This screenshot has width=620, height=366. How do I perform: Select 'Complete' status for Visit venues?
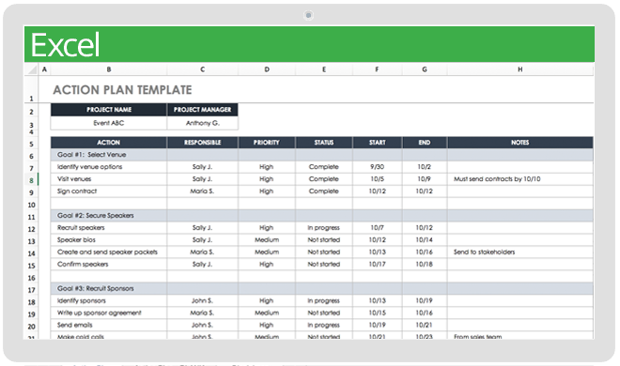click(x=324, y=179)
